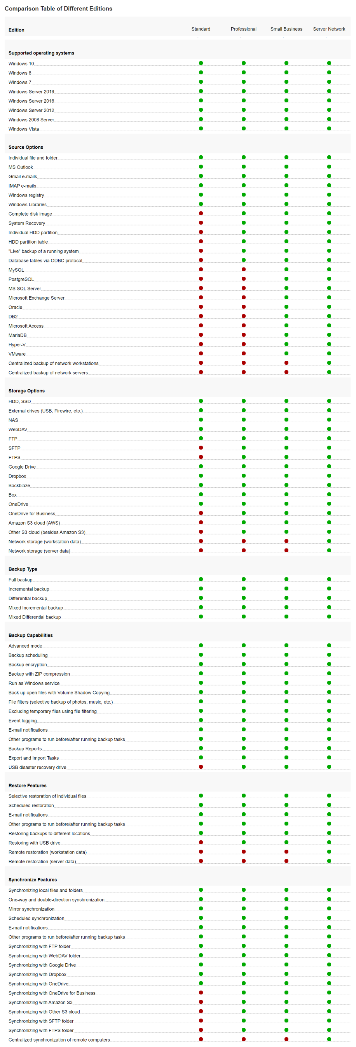Click the Professional red dot for Hyper-V

click(244, 344)
